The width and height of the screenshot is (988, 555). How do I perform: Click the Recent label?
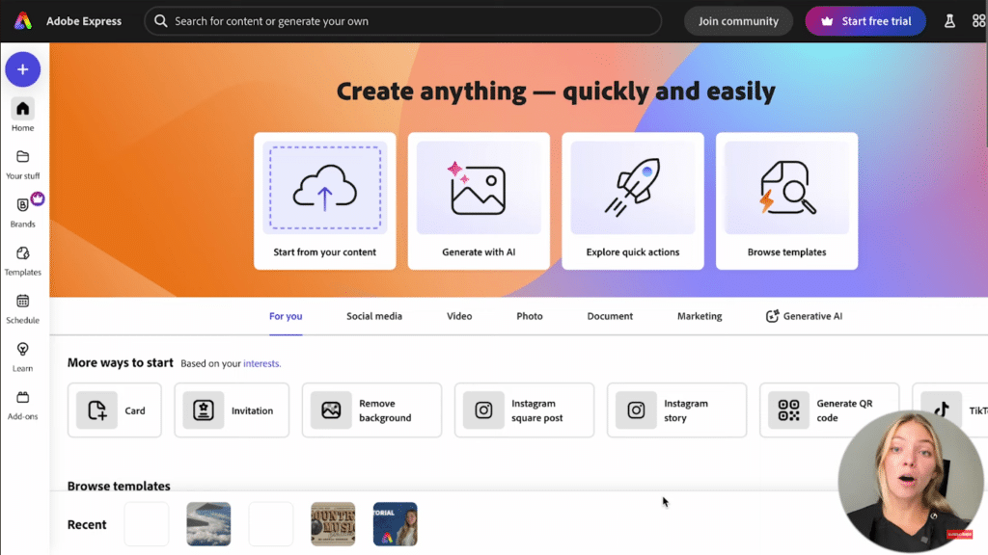(x=87, y=524)
